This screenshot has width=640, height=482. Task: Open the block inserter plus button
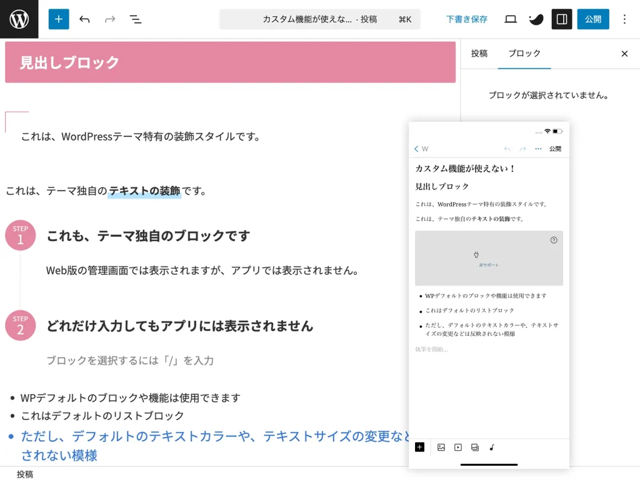(x=59, y=19)
